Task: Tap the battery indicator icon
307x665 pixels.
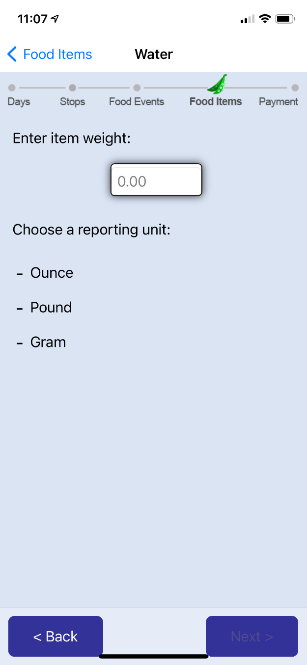Action: (285, 19)
